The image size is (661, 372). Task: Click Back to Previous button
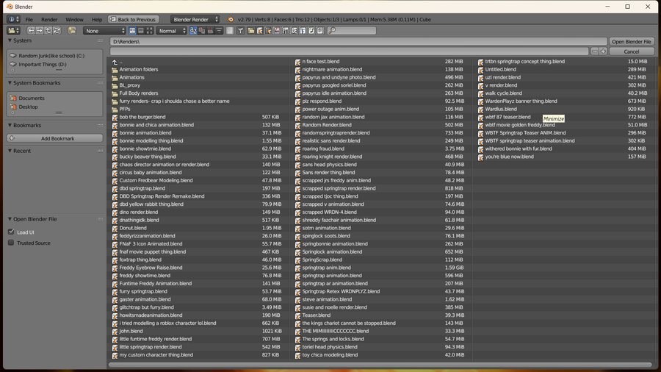point(133,19)
